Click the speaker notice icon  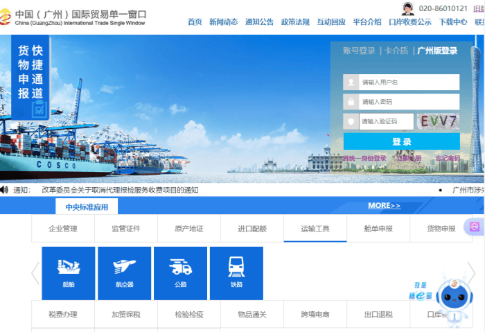pyautogui.click(x=4, y=190)
